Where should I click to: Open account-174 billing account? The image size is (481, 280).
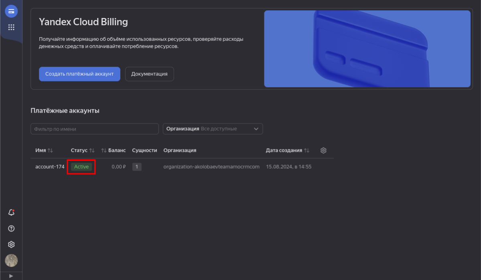(50, 167)
